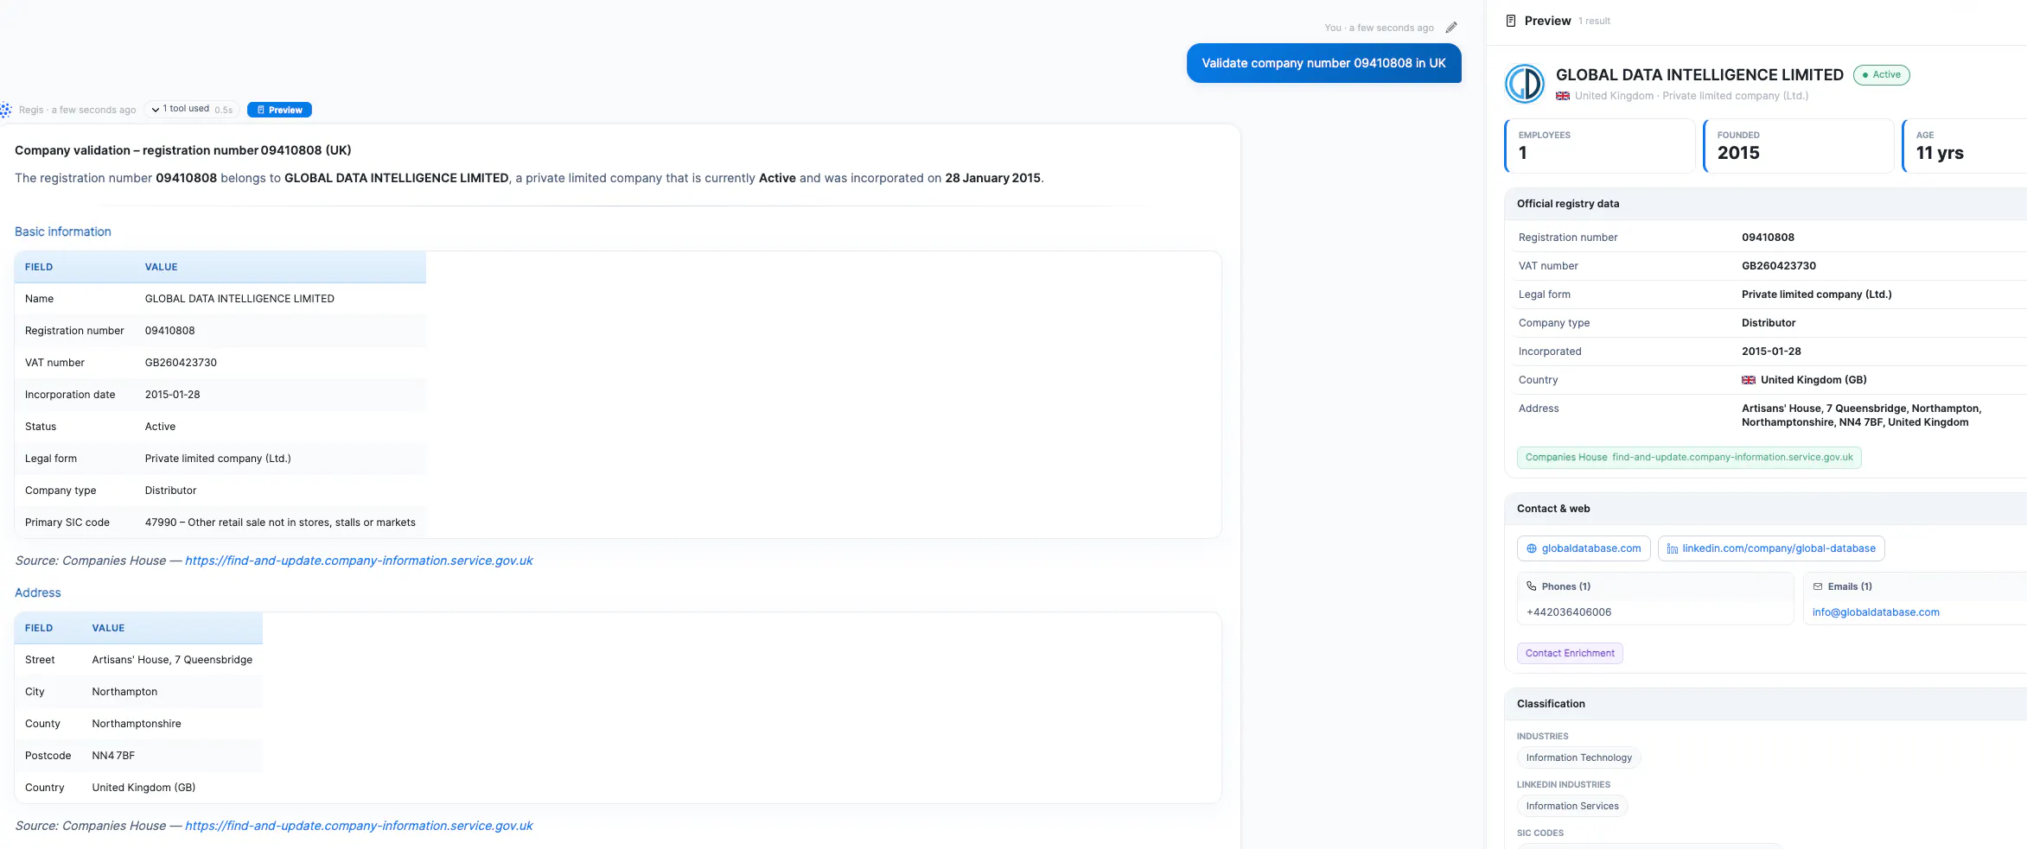2027x849 pixels.
Task: Select '09410808' in the Basic information table
Action: pyautogui.click(x=170, y=331)
